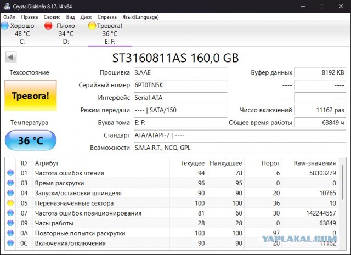Click the Стандарт field ATA/ATAPI-7
This screenshot has height=255, width=351.
240,135
